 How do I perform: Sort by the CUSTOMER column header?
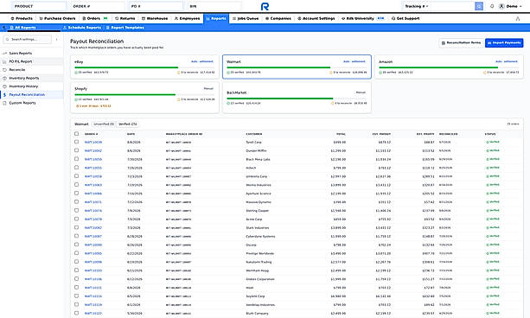coord(254,134)
